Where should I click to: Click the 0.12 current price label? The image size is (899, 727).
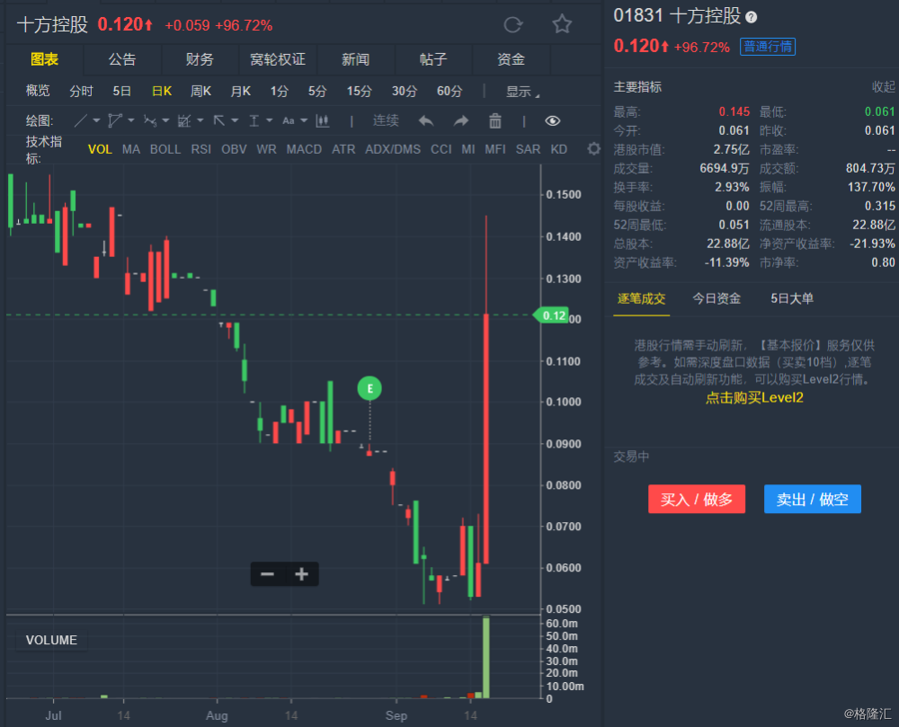coord(552,315)
